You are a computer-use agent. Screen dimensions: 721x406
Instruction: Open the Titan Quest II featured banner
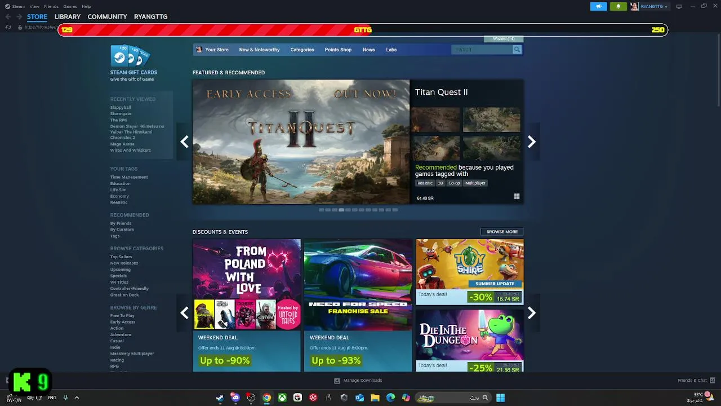tap(301, 142)
